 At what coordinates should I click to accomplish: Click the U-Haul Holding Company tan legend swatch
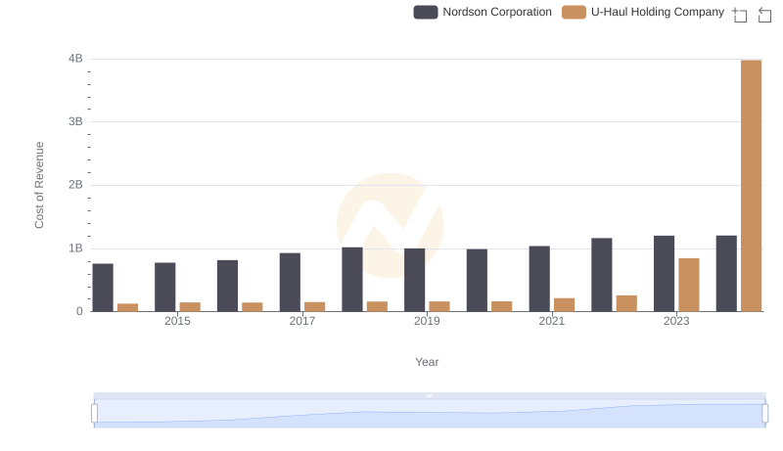[574, 12]
